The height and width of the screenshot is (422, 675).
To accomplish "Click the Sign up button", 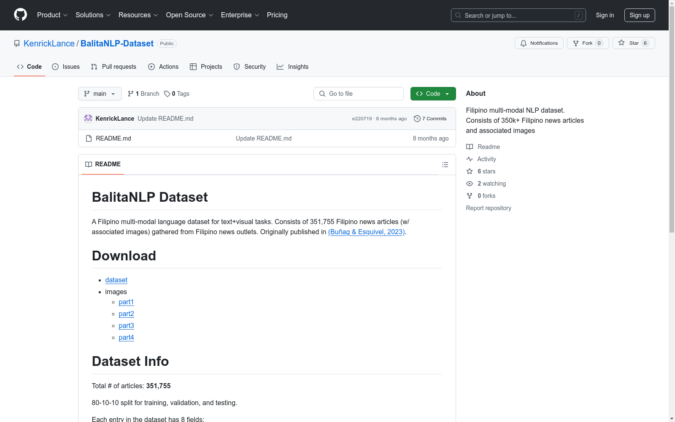I will tap(640, 15).
